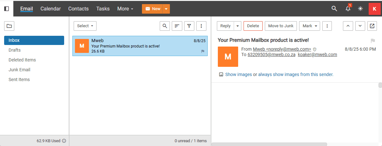Toggle the flag on the Mweb message
Viewport: 382px width, 146px height.
[203, 51]
